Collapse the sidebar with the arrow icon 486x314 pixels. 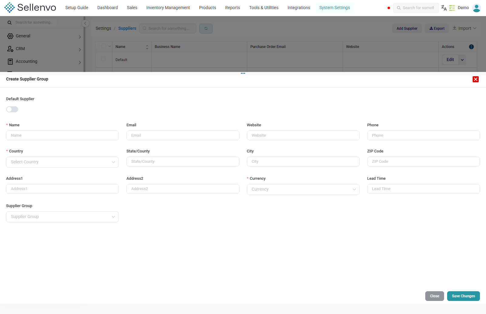[x=85, y=23]
